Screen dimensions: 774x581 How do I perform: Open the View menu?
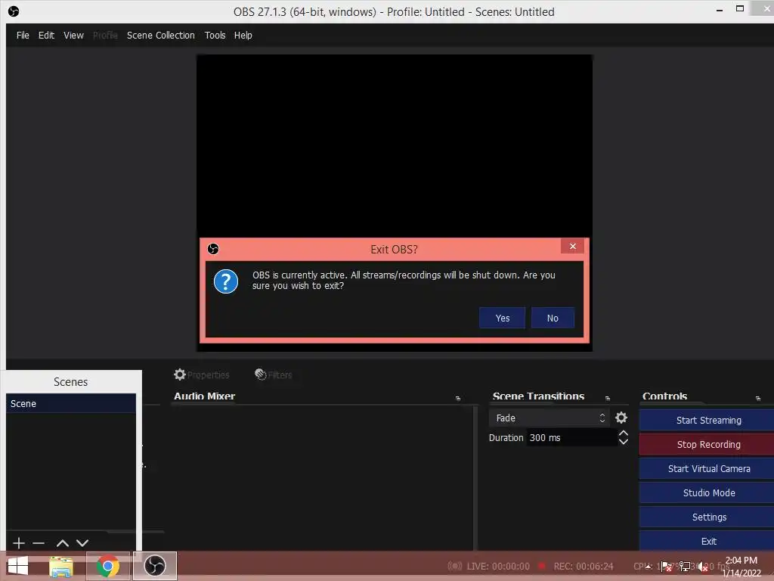click(x=73, y=35)
